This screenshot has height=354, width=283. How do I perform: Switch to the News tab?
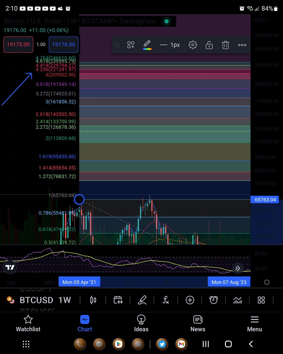coord(198,324)
